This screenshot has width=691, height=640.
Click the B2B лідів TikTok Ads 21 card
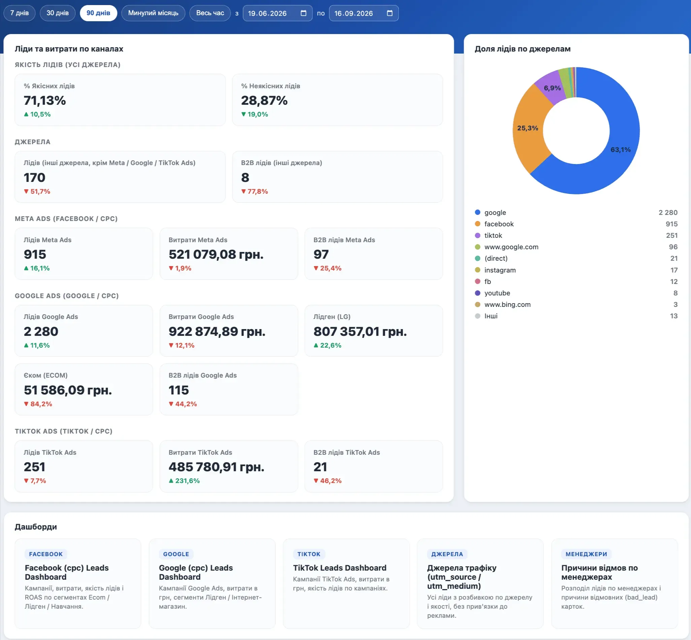tap(374, 466)
